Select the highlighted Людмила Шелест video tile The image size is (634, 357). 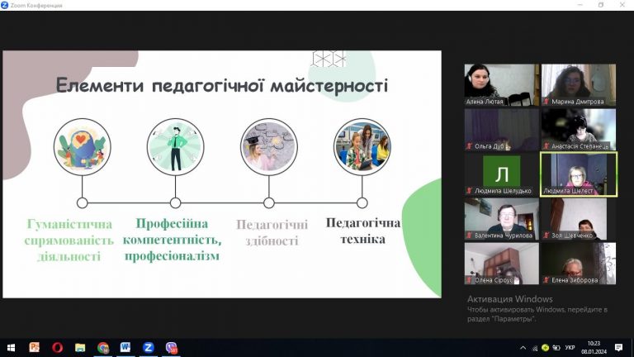point(578,174)
